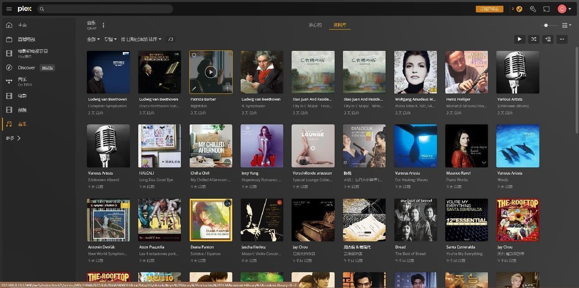Open the sort by date added dropdown
The image size is (579, 288).
[x=141, y=39]
